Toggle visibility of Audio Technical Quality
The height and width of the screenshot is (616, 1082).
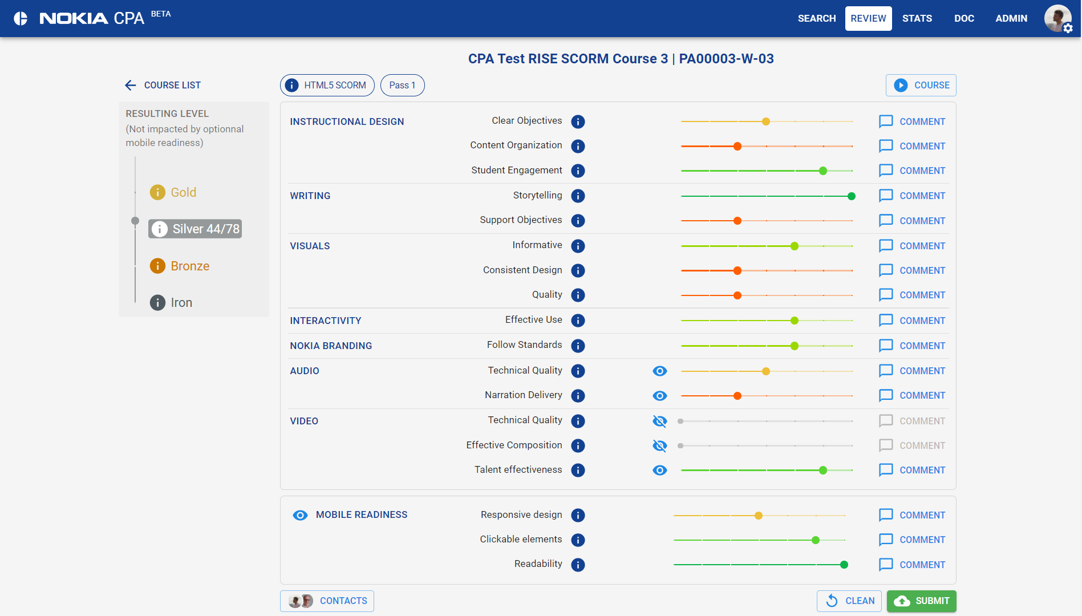coord(660,371)
